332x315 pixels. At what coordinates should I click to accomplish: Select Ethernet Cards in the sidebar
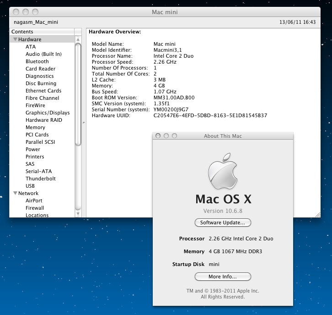43,91
